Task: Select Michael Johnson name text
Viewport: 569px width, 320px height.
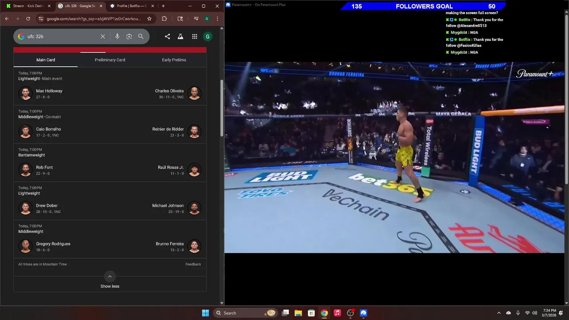Action: point(168,205)
